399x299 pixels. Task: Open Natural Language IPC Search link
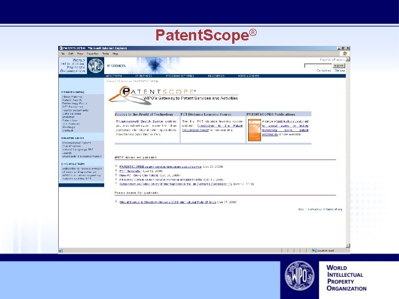tap(78, 151)
